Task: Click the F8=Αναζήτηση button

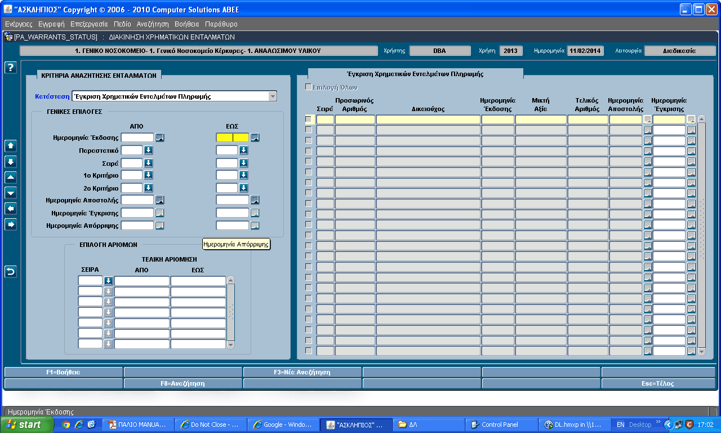Action: point(183,383)
